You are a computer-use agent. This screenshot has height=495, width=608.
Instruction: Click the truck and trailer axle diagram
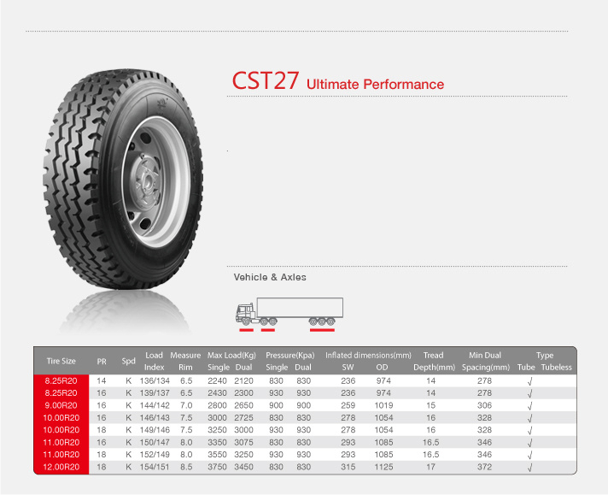[289, 314]
